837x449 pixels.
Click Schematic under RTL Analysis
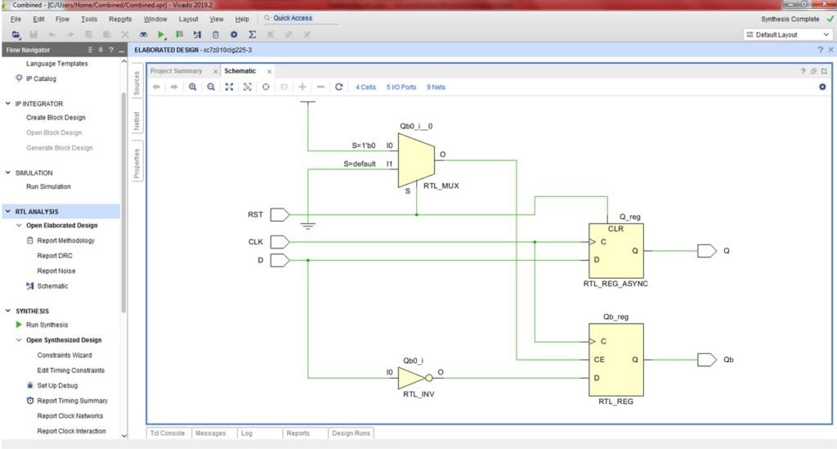click(x=53, y=286)
